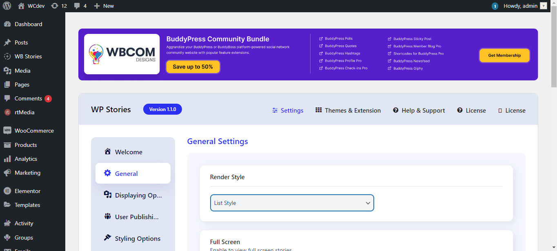Open the User Publishing section
Viewport: 557px width, 251px height.
click(x=133, y=217)
